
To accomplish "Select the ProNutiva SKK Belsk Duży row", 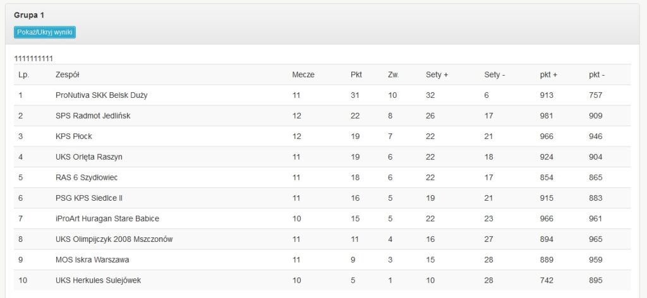I will pos(102,95).
